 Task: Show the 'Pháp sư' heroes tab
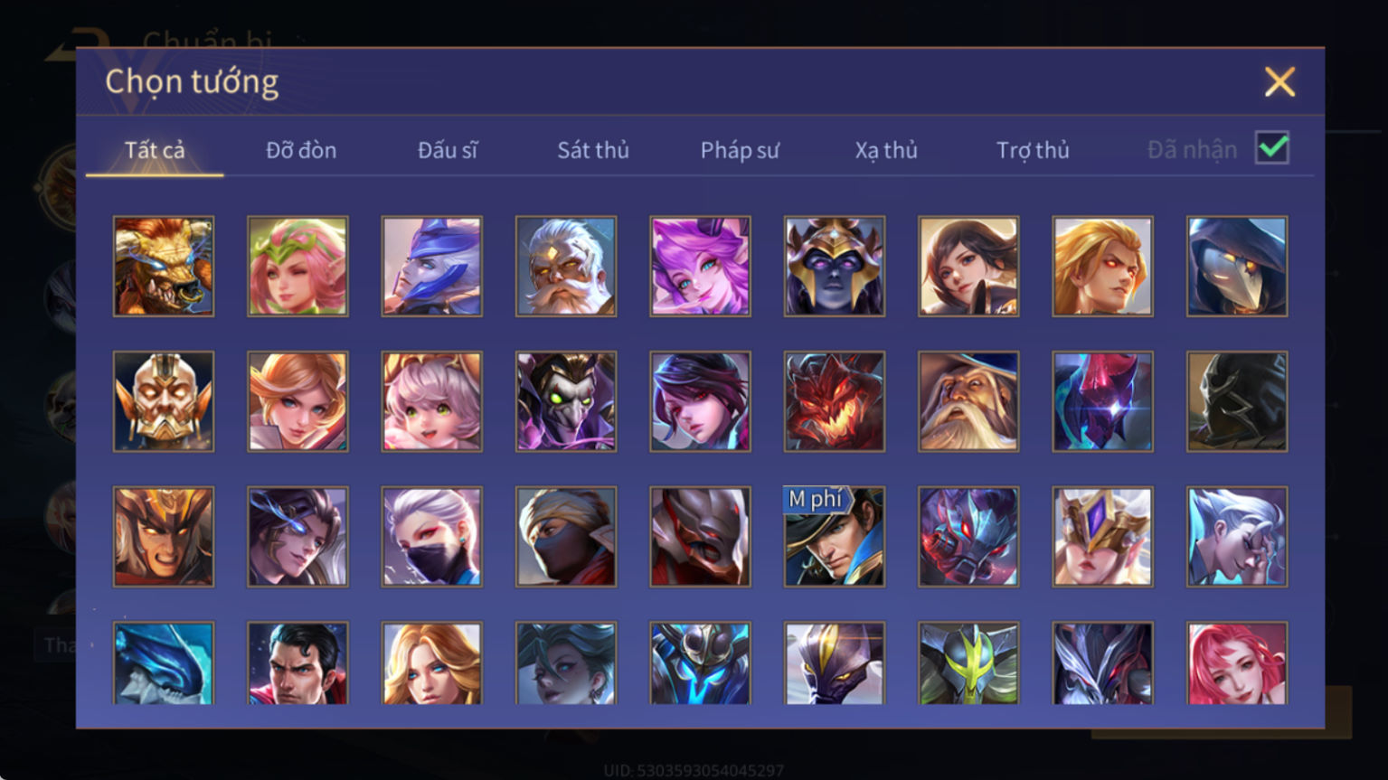point(740,150)
